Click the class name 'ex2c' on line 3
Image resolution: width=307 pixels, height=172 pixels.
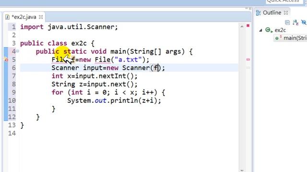click(x=79, y=43)
